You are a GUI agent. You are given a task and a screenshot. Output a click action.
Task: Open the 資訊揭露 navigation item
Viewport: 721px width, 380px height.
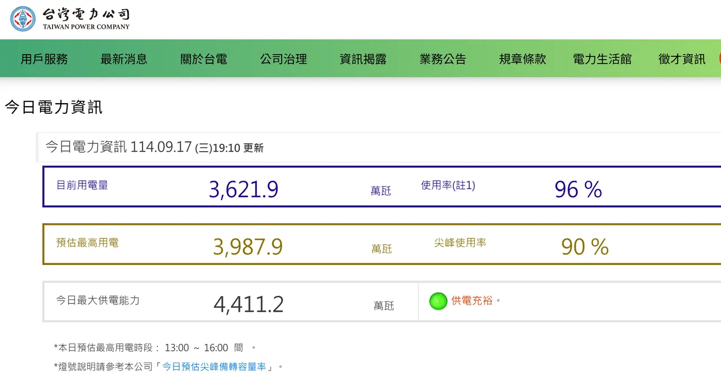point(363,59)
